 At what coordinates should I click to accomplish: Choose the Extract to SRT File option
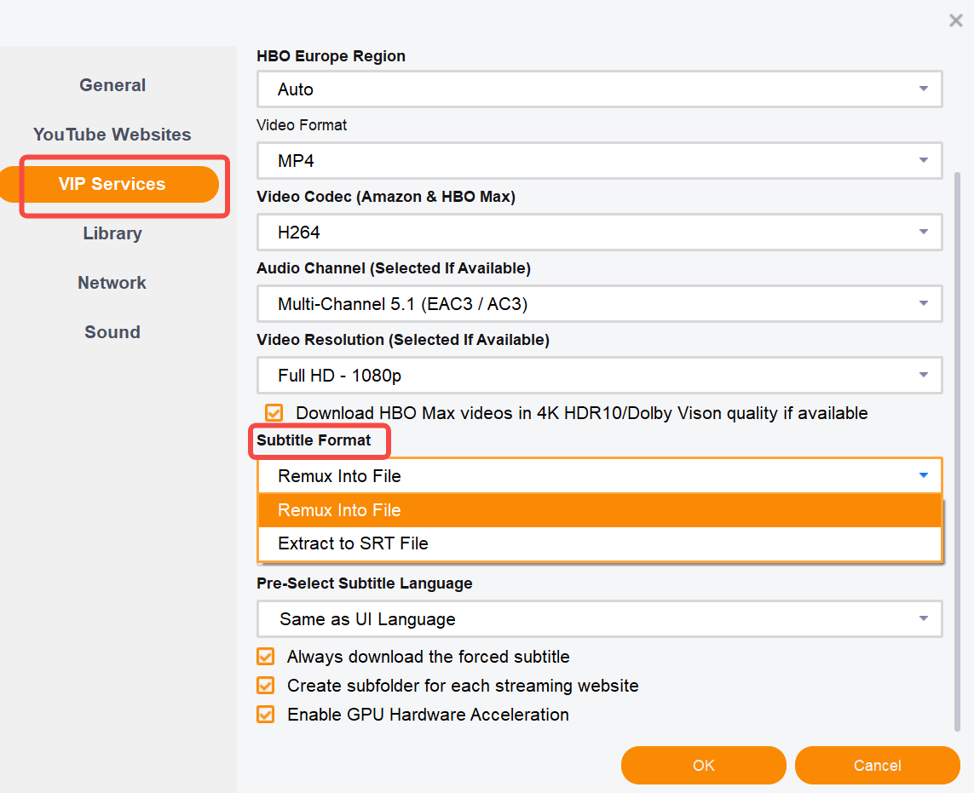tap(599, 543)
